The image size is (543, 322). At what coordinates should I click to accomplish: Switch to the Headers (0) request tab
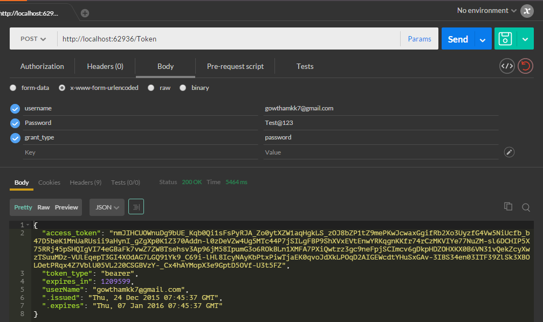(x=105, y=66)
